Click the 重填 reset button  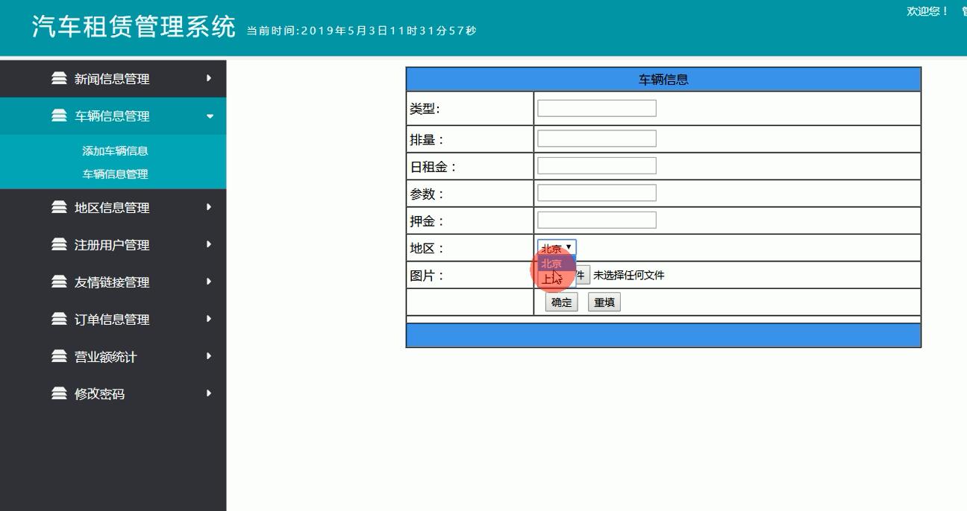[x=604, y=302]
